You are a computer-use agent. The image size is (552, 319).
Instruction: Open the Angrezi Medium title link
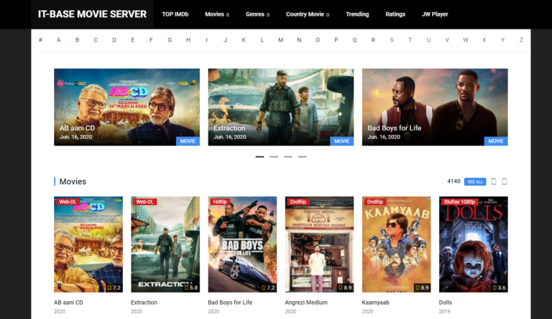306,303
